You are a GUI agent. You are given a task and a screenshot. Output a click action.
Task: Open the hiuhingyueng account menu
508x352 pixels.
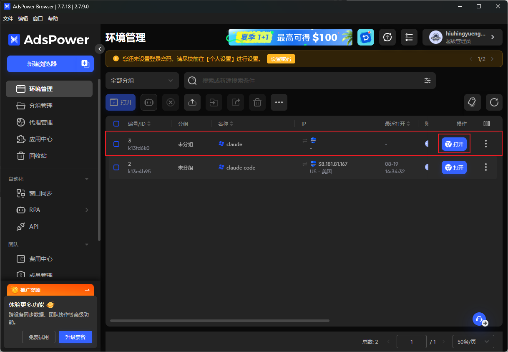tap(463, 37)
